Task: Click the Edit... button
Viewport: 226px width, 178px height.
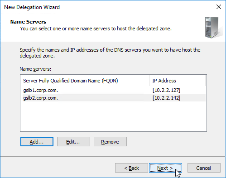Action: [73, 142]
